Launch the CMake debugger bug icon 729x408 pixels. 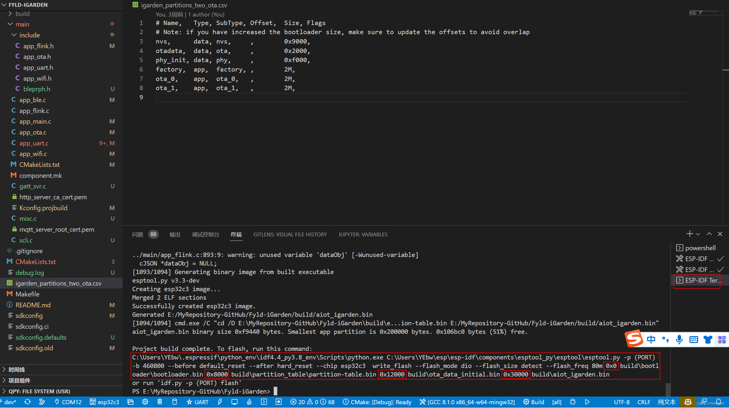[573, 402]
